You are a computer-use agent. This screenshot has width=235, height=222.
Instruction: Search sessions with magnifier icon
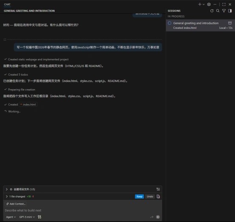pyautogui.click(x=218, y=11)
